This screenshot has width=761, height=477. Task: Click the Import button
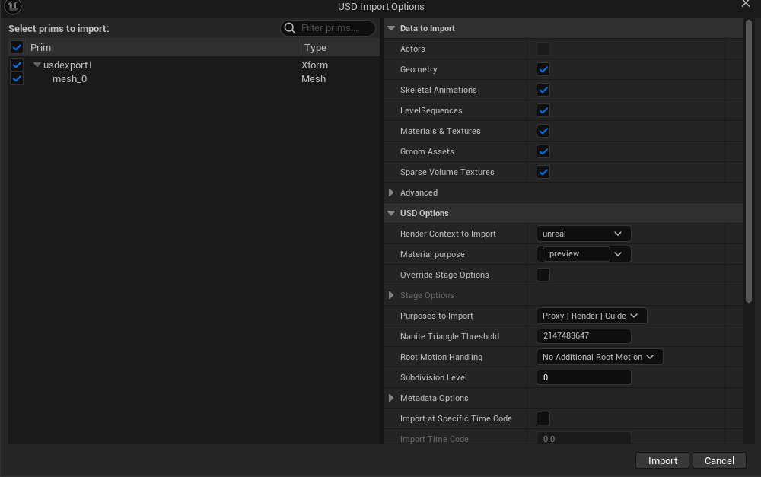click(x=662, y=460)
